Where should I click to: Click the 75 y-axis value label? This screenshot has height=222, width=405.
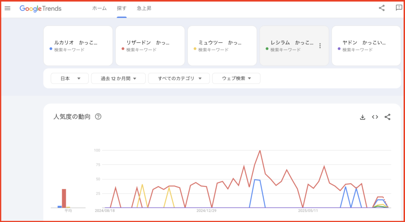pyautogui.click(x=98, y=165)
